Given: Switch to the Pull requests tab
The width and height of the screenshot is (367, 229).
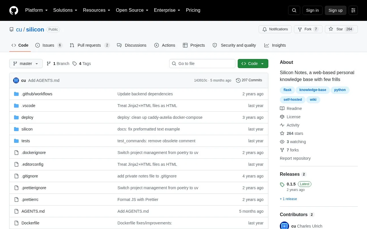Looking at the screenshot, I should [x=90, y=45].
